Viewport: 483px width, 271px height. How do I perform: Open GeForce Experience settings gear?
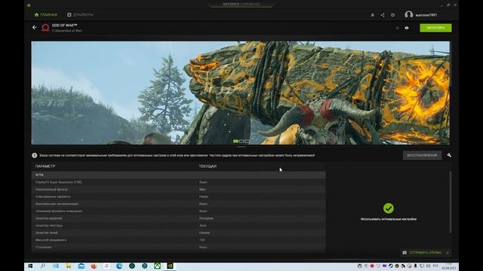[392, 15]
